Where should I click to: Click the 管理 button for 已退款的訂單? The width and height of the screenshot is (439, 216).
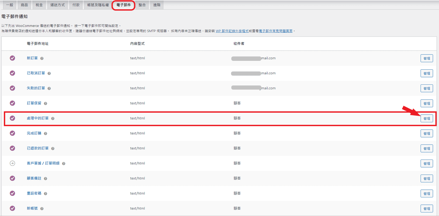click(427, 149)
